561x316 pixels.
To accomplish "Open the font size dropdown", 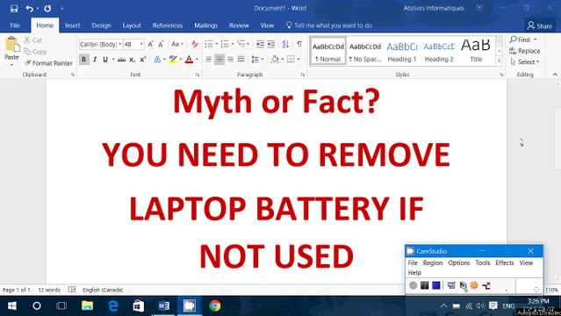I will point(141,44).
